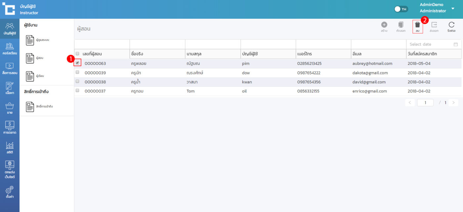Screen dimensions: 463x212
Task: Refresh the instructor list (รีเฟรช)
Action: (x=451, y=25)
